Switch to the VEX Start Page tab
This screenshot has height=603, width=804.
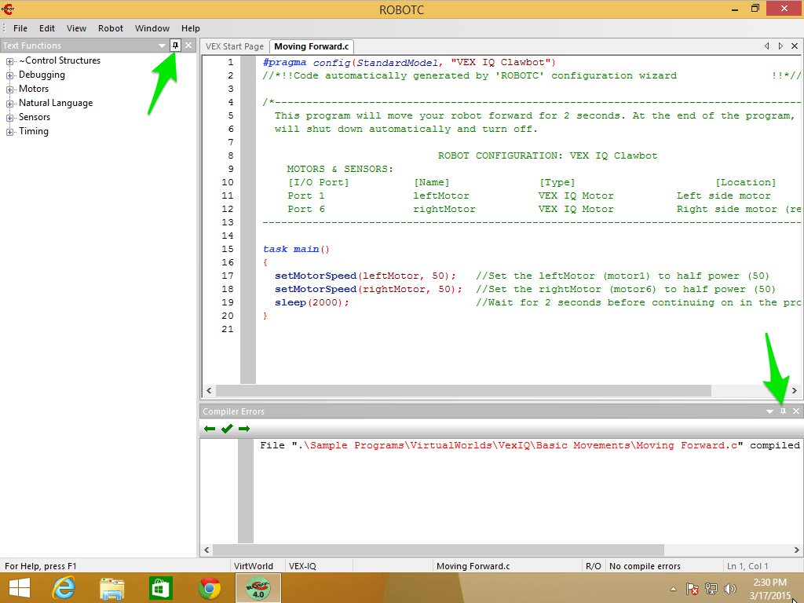[x=233, y=46]
